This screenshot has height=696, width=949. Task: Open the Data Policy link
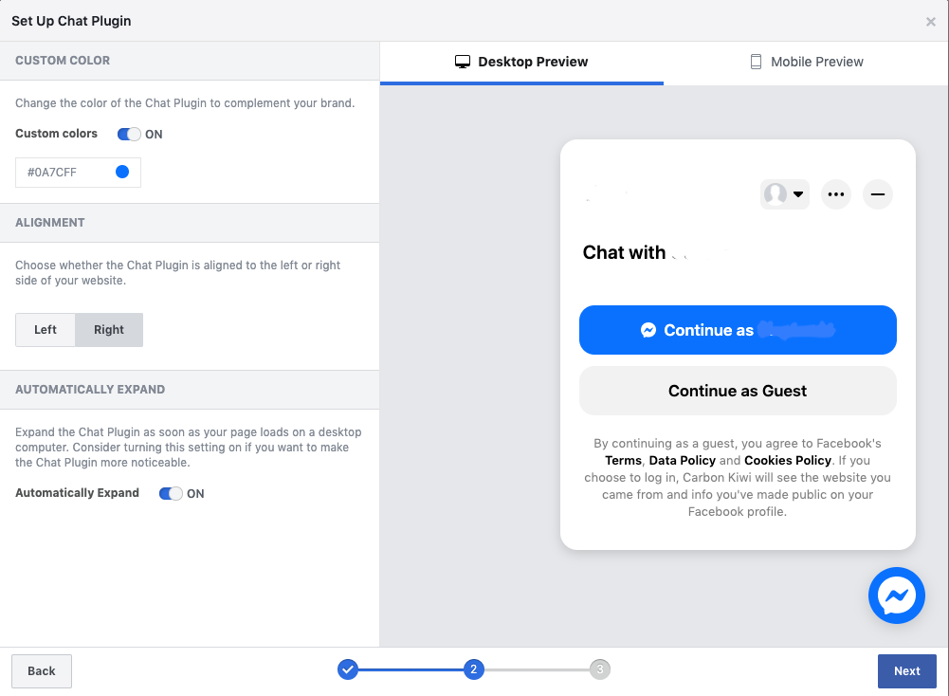pyautogui.click(x=682, y=461)
